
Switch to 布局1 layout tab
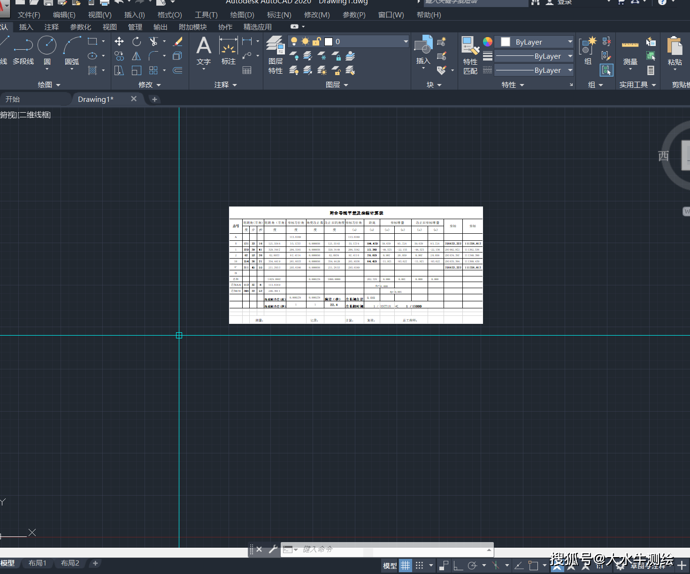38,563
